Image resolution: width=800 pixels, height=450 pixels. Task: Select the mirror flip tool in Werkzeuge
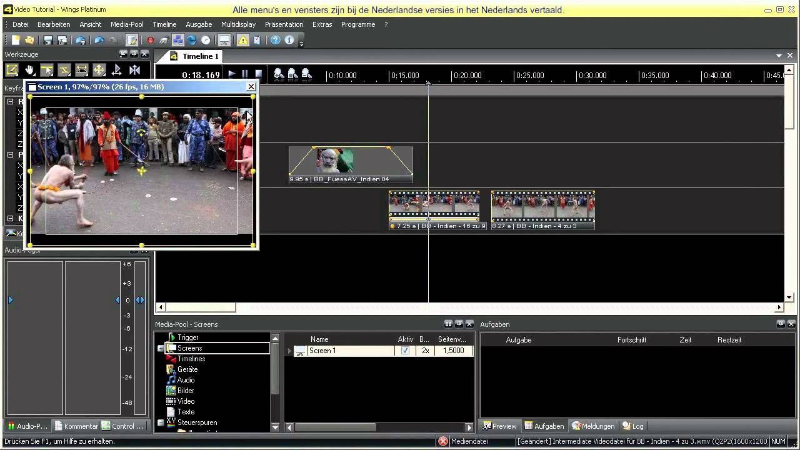[x=134, y=70]
